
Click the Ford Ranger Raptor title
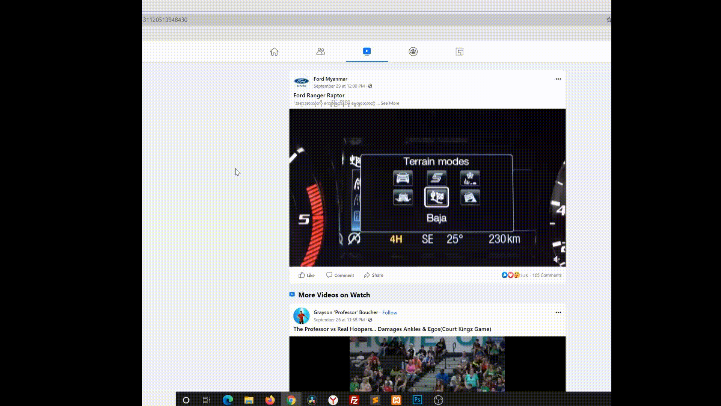point(319,95)
